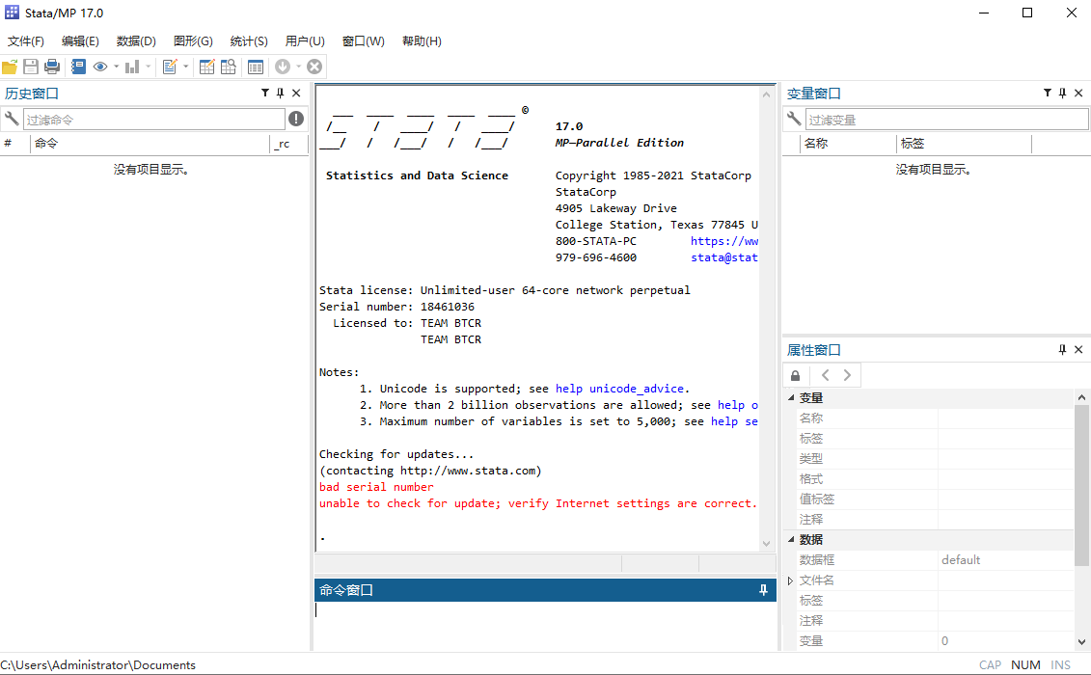1091x675 pixels.
Task: Toggle the pin icon in 历史窗口
Action: coord(281,93)
